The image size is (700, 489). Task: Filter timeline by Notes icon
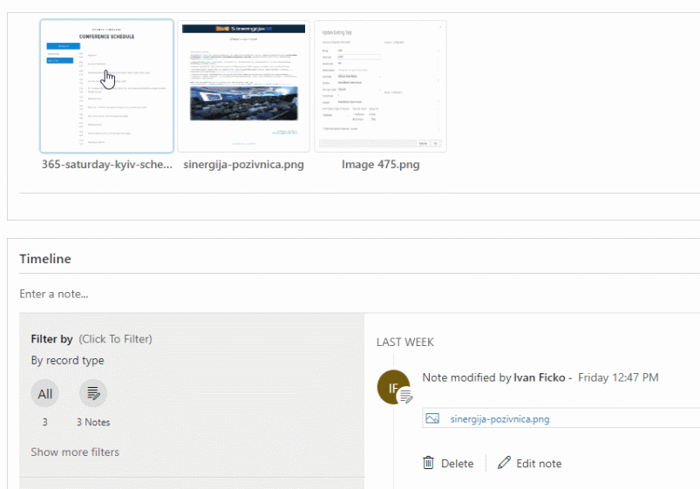93,394
